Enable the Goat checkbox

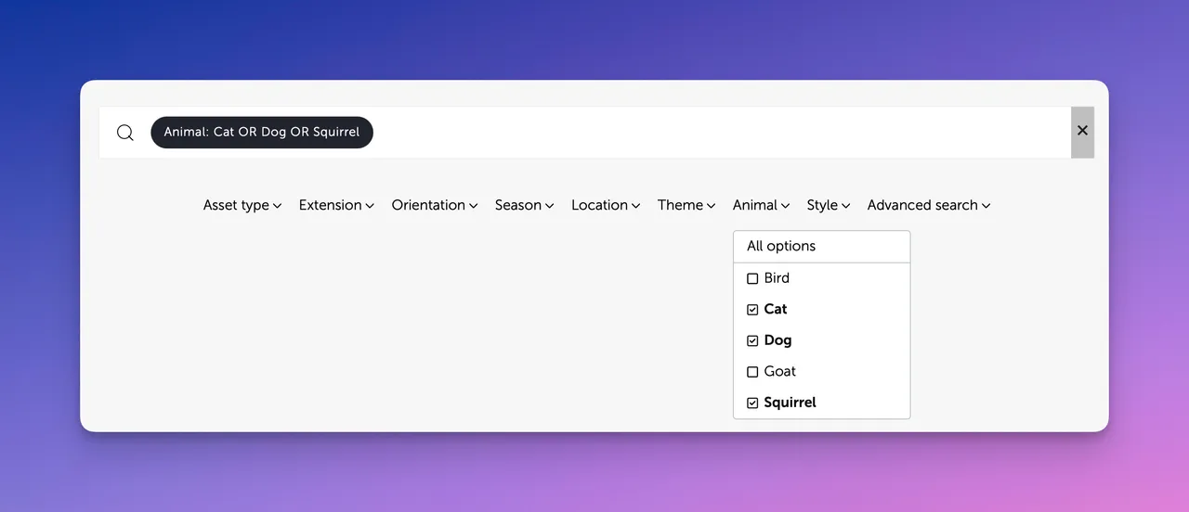coord(752,372)
